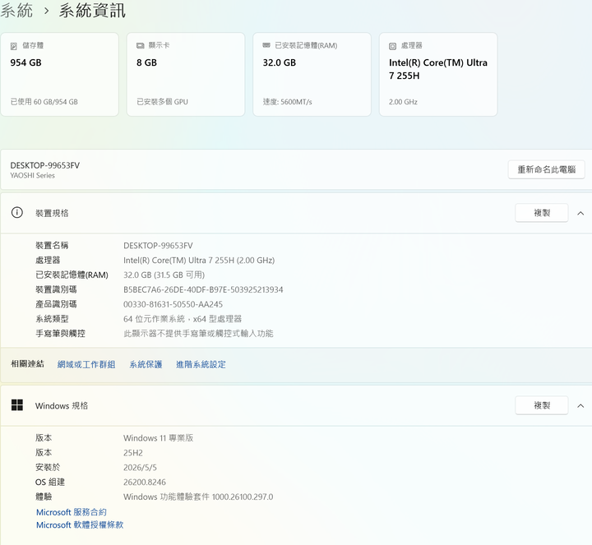Click the YAOSHI Series model text
This screenshot has height=545, width=592.
(32, 176)
